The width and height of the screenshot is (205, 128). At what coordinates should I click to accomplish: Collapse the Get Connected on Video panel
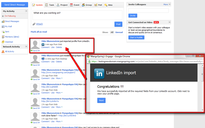click(169, 22)
